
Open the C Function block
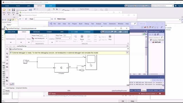coord(61,68)
